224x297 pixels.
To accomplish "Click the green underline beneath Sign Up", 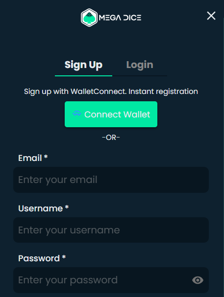I will tap(83, 76).
